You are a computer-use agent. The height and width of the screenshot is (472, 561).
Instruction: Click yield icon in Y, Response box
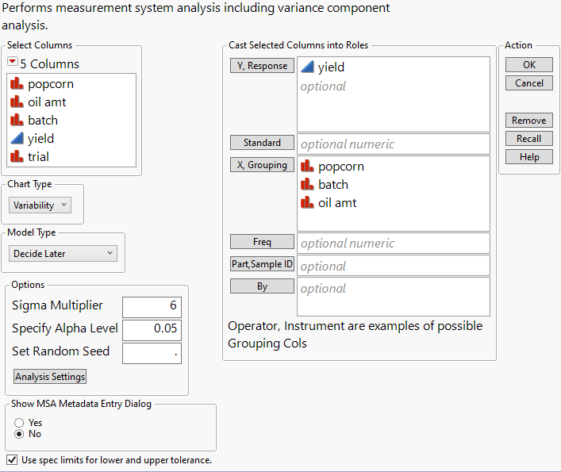(x=308, y=67)
